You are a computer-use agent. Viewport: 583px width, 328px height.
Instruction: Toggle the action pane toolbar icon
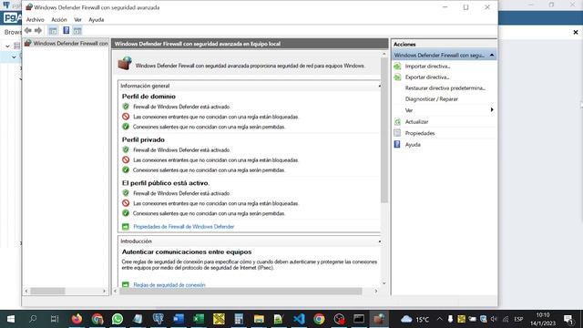click(x=77, y=31)
